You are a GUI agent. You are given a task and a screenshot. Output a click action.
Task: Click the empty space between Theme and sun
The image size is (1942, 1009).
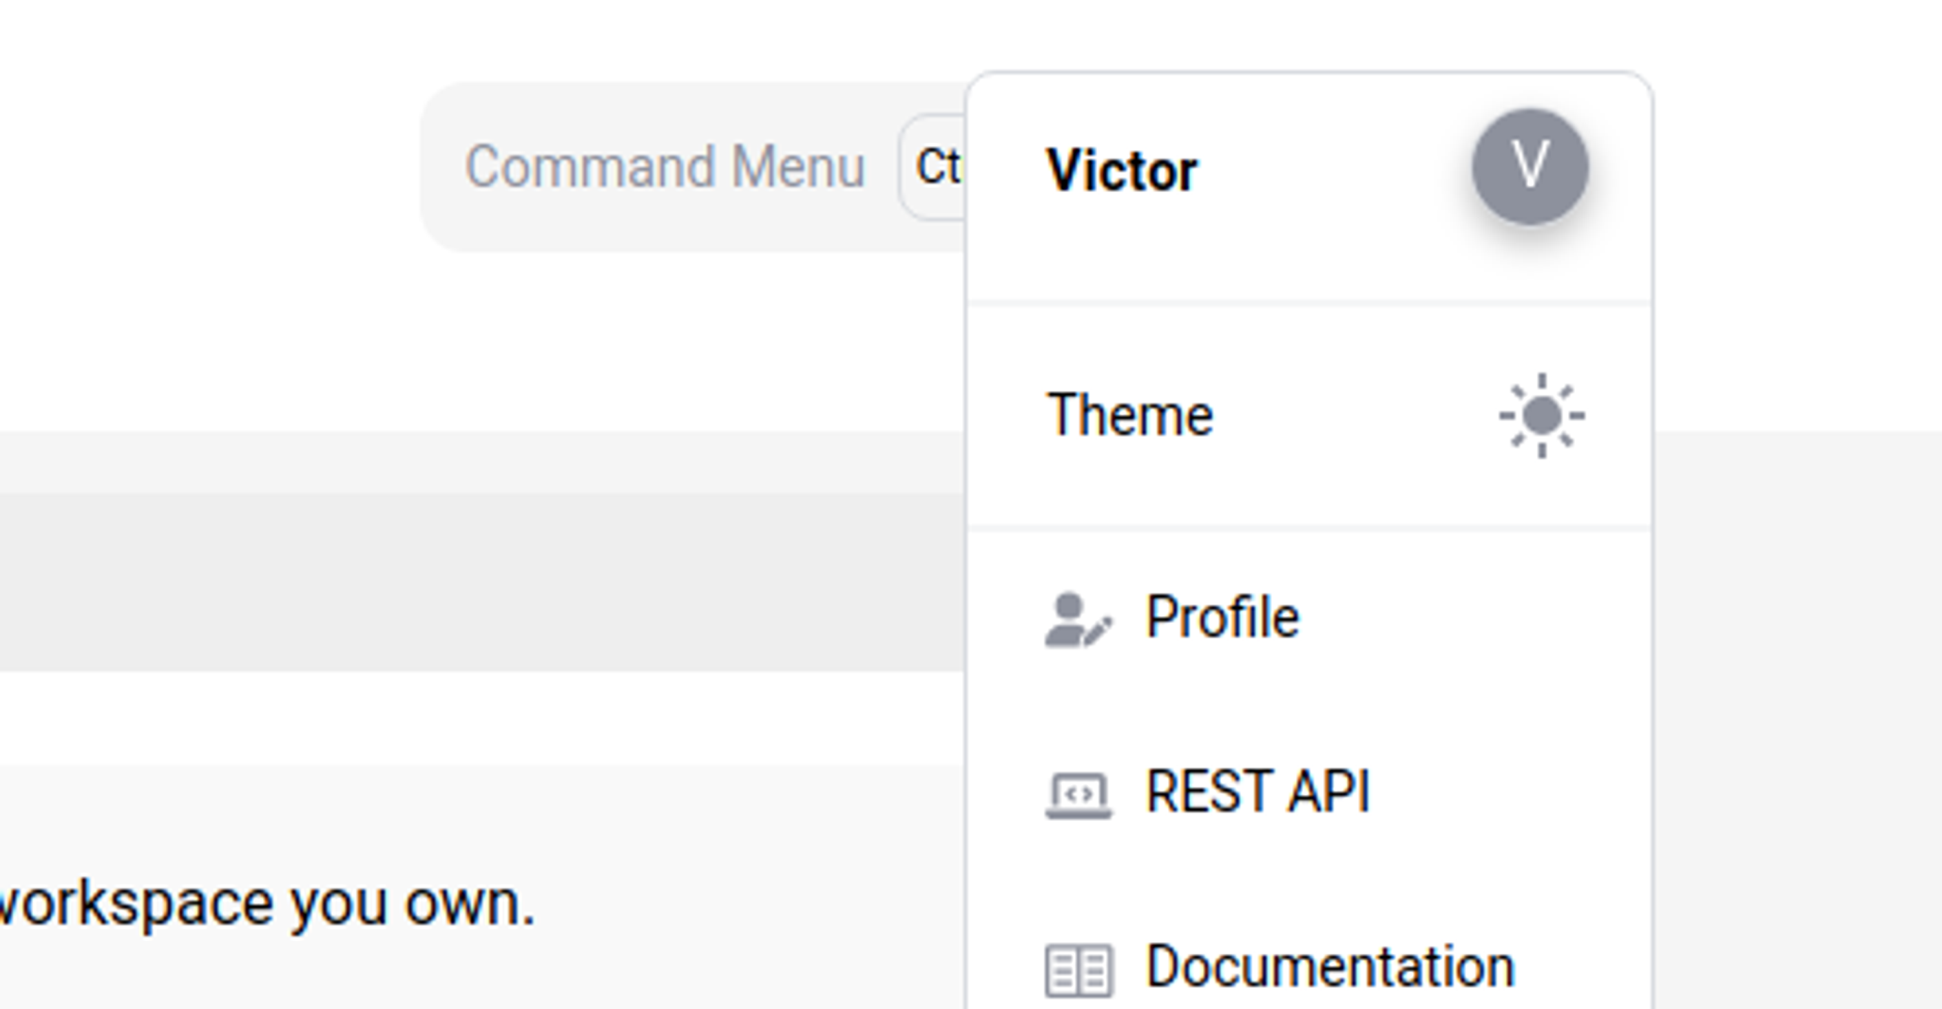click(x=1357, y=415)
